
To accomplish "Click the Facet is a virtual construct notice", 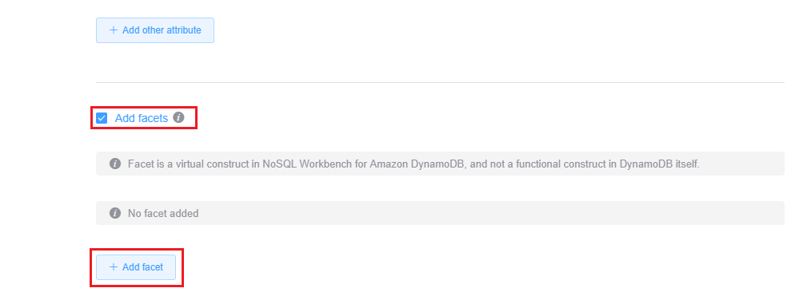I will tap(440, 164).
